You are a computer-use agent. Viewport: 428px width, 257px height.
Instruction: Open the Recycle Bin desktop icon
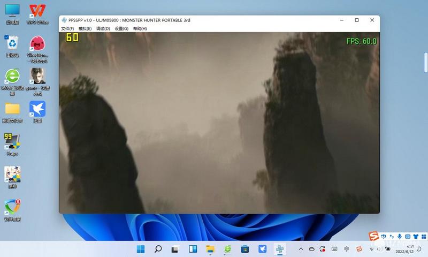coord(12,46)
